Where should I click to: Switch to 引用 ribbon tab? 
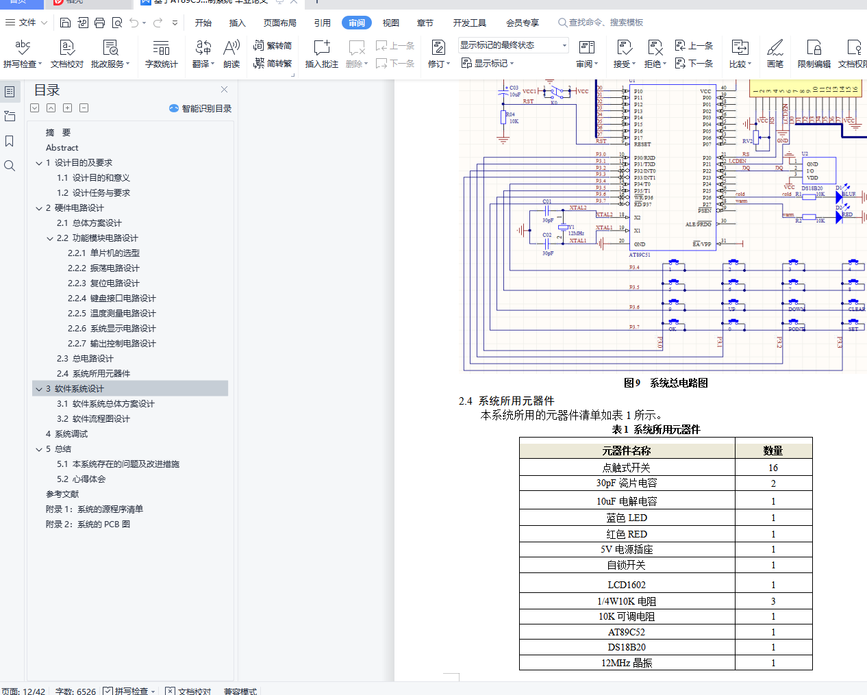[x=322, y=23]
